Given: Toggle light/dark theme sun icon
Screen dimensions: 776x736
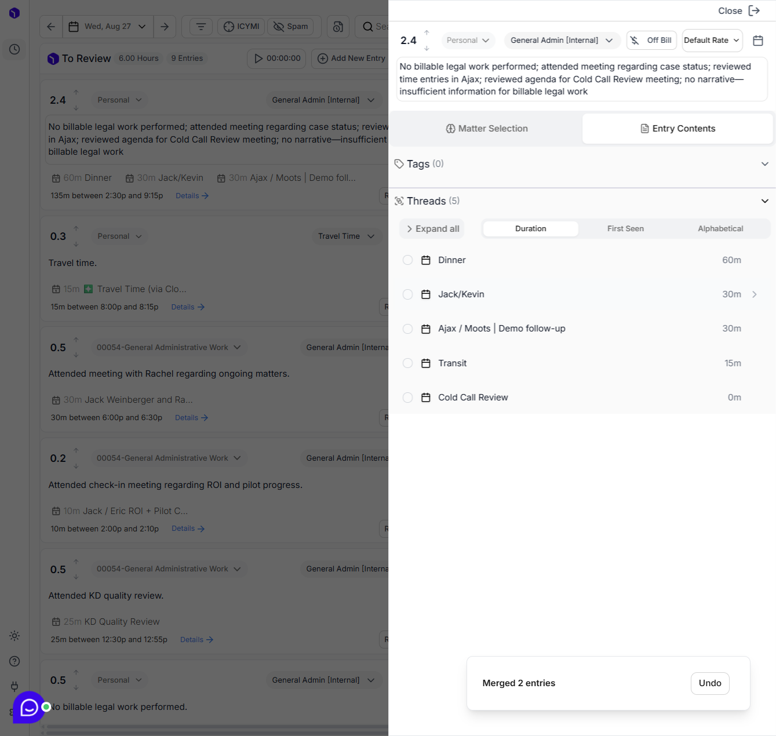Looking at the screenshot, I should (14, 636).
